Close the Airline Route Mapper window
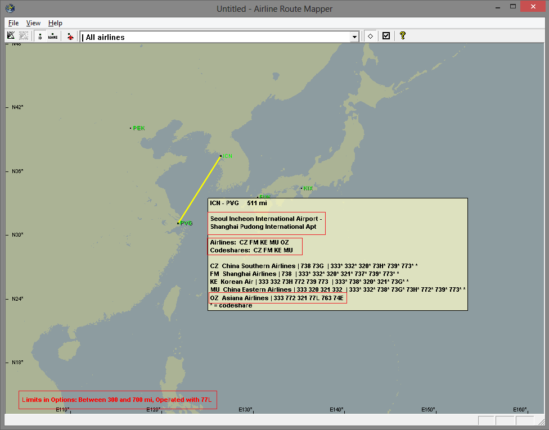The height and width of the screenshot is (430, 549). click(533, 7)
